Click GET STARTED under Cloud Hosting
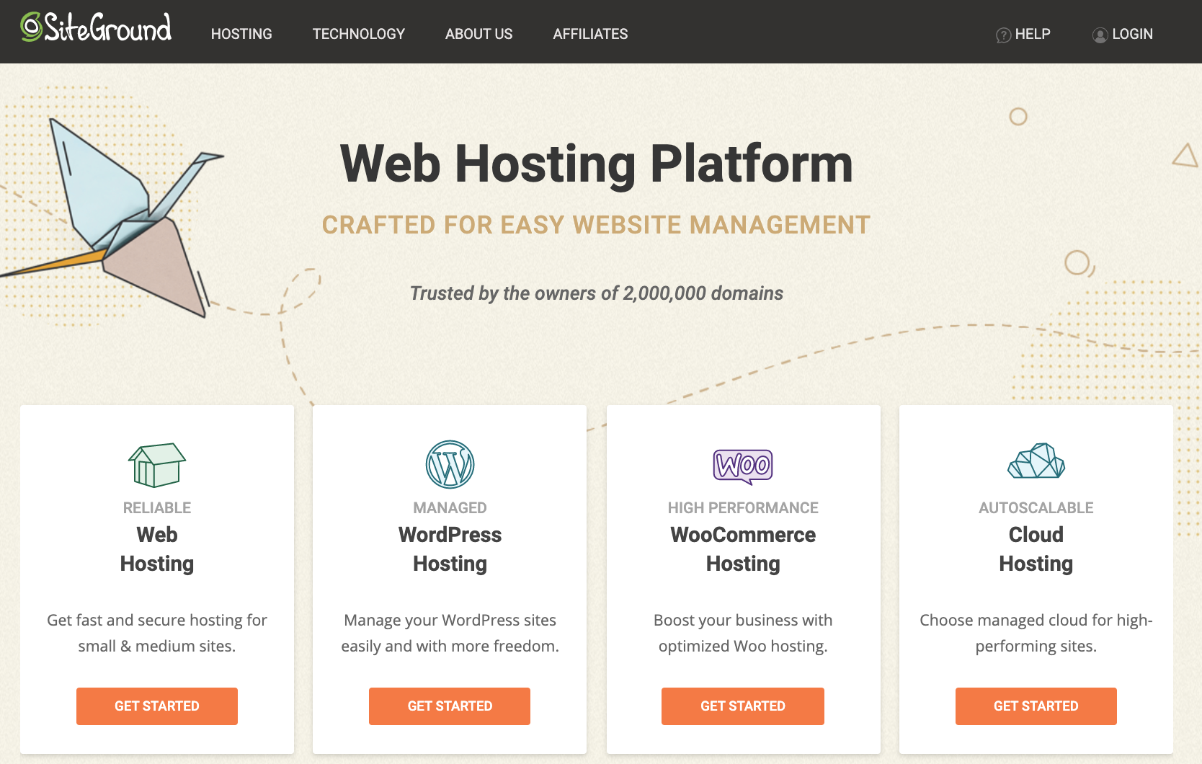1202x764 pixels. [x=1036, y=706]
